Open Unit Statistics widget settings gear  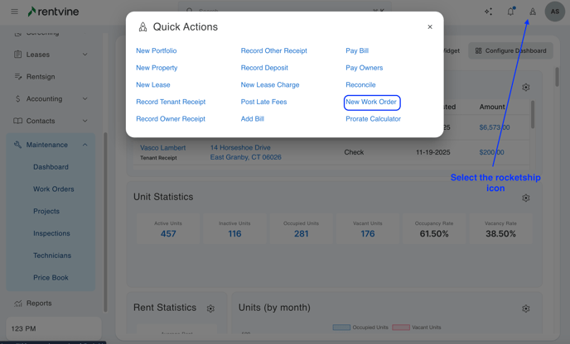coord(525,198)
